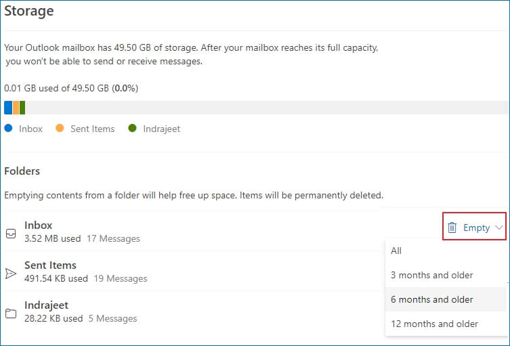This screenshot has height=346, width=510.
Task: Click the Inbox legend label
Action: 30,129
